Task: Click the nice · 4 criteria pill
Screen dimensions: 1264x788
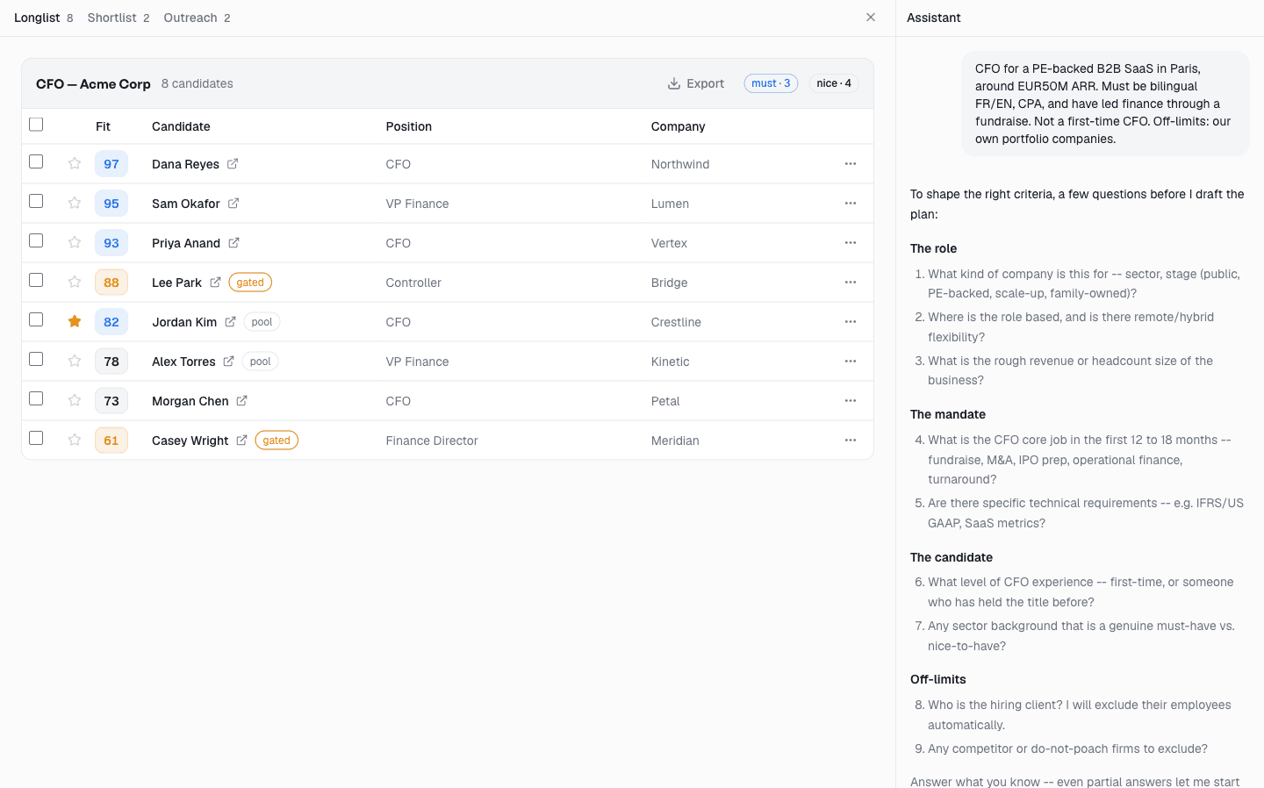Action: tap(834, 83)
